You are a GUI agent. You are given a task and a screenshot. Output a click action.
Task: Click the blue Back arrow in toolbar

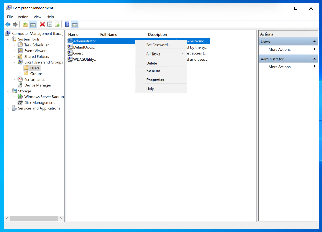coord(8,24)
